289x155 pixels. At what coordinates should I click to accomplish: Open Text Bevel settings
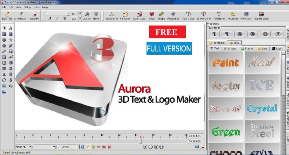(219, 16)
